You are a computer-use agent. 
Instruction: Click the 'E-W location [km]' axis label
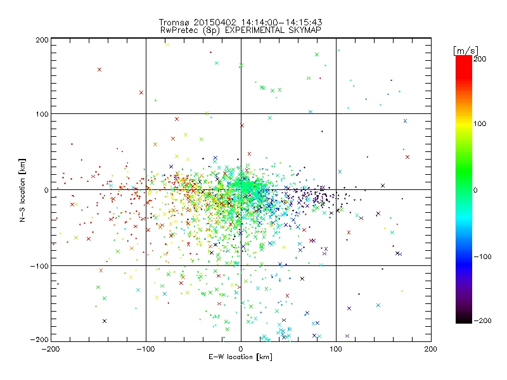click(240, 357)
